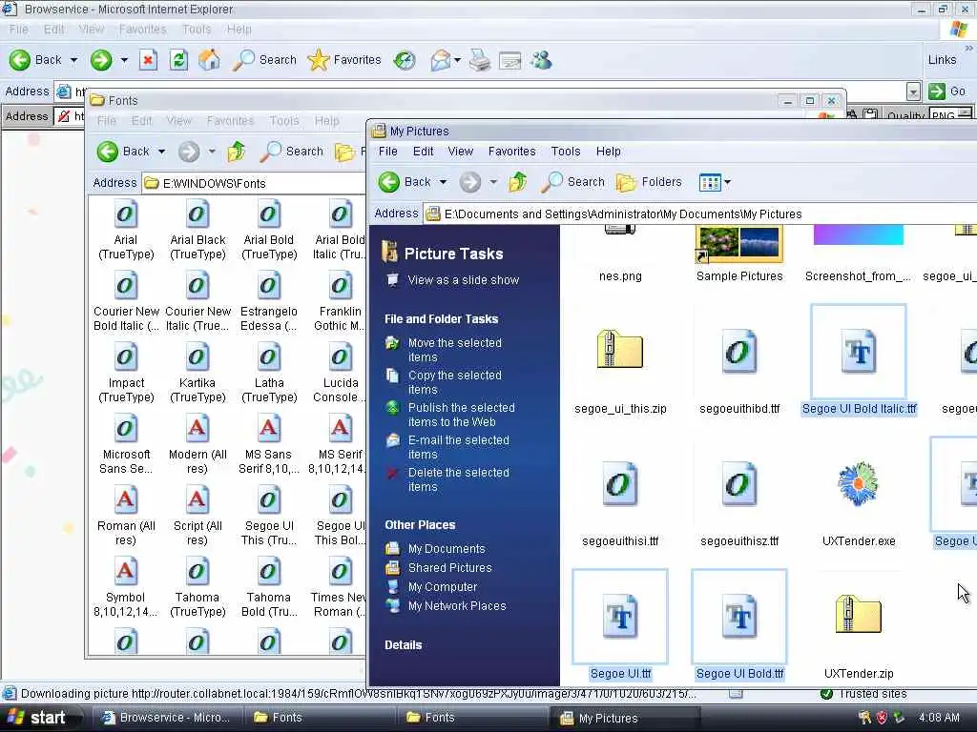Click Delete the selected items
977x732 pixels.
point(459,479)
